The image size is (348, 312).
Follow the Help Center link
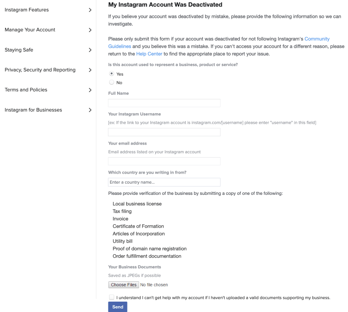tap(149, 54)
